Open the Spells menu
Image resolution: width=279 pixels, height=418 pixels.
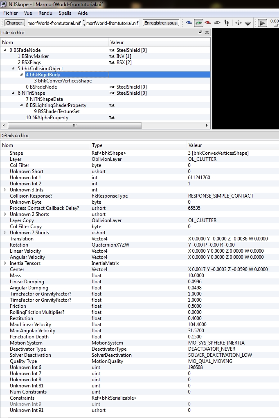point(65,13)
